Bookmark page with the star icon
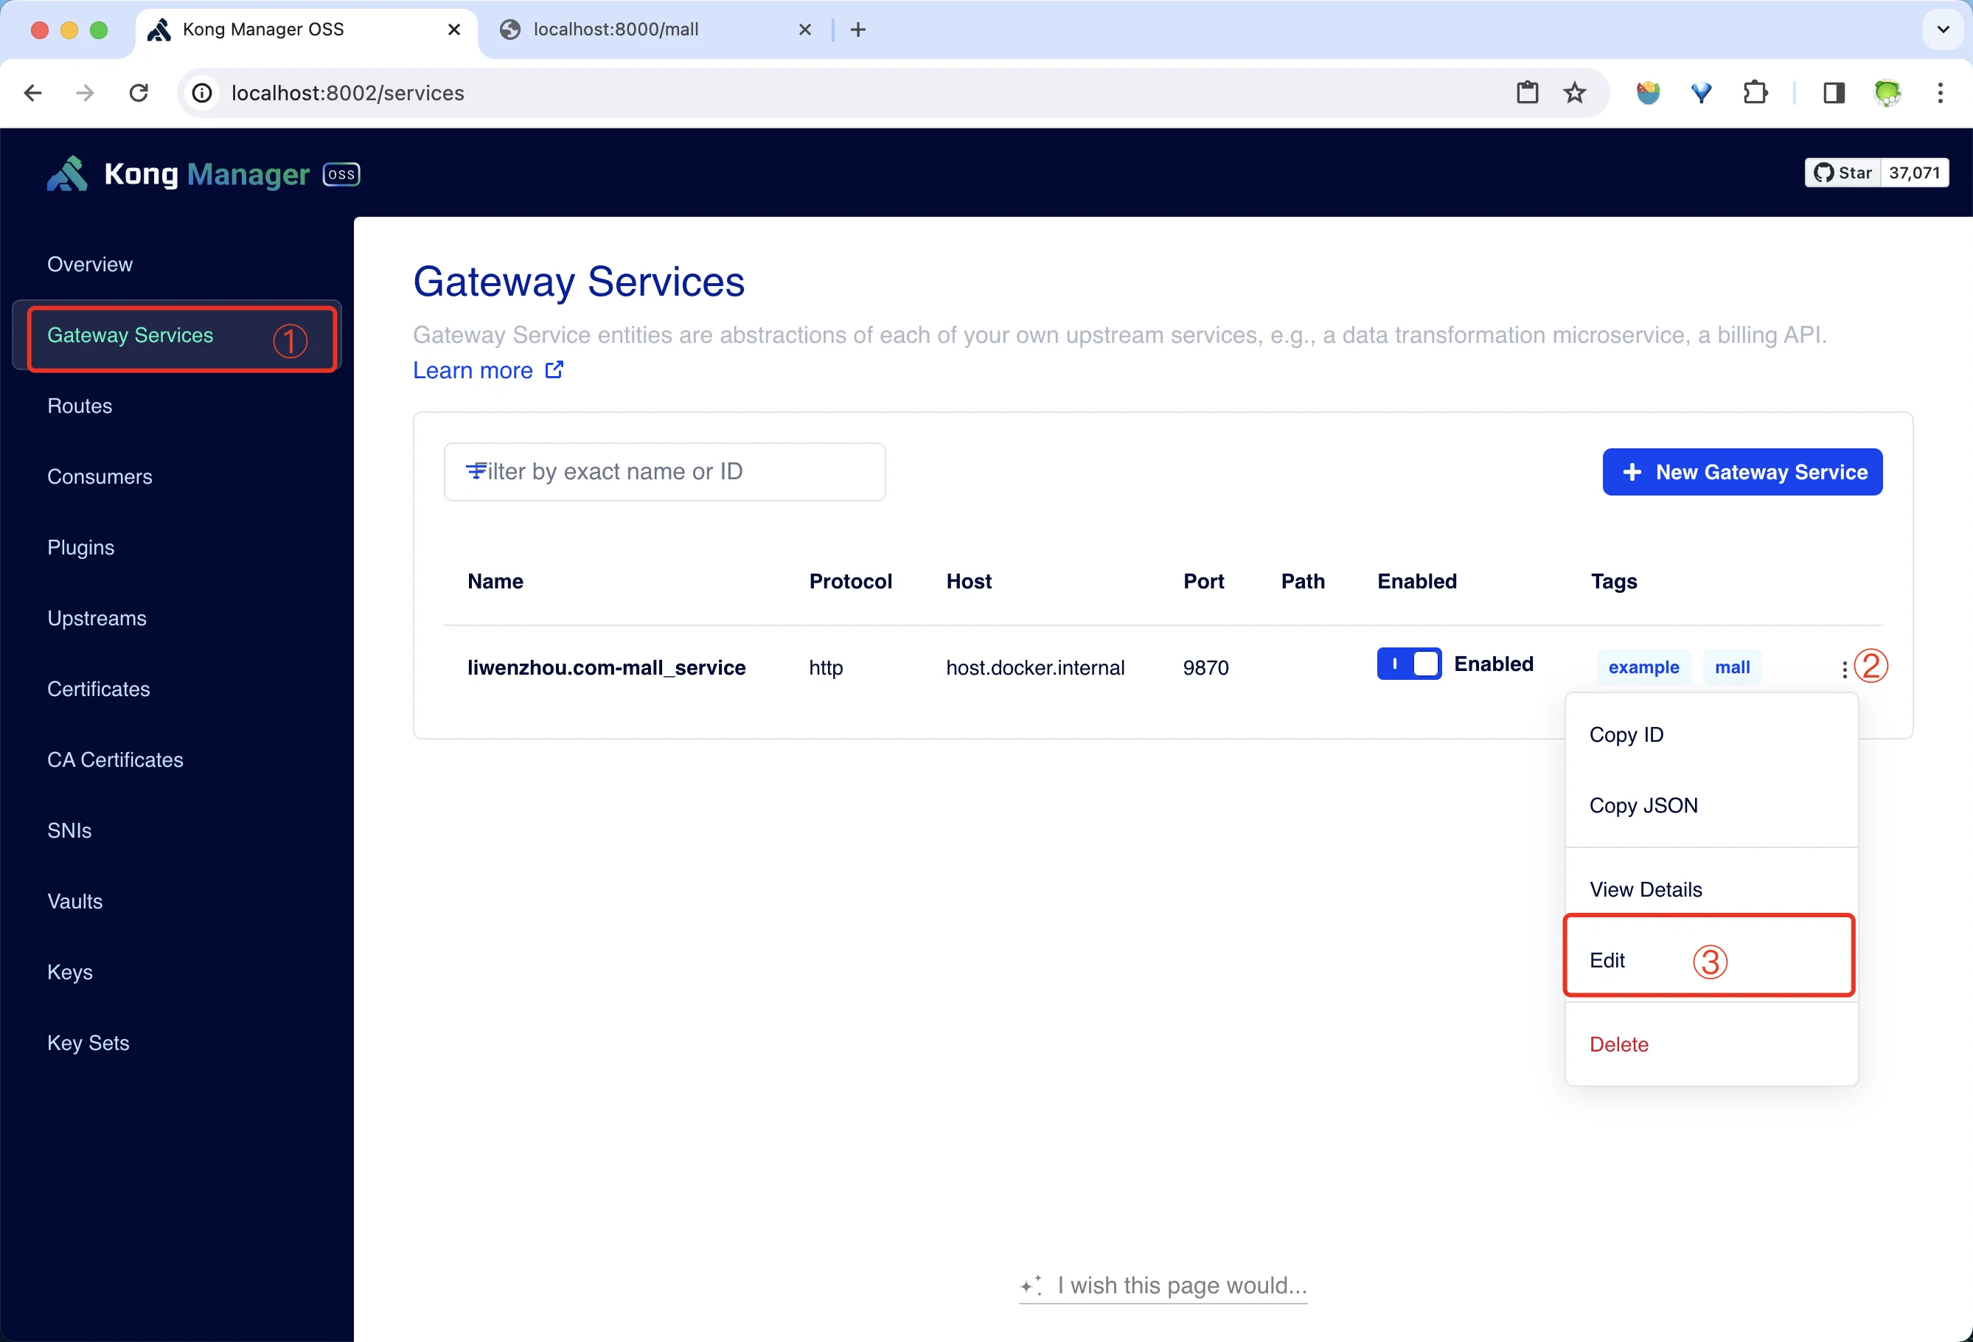The image size is (1973, 1342). [x=1574, y=92]
